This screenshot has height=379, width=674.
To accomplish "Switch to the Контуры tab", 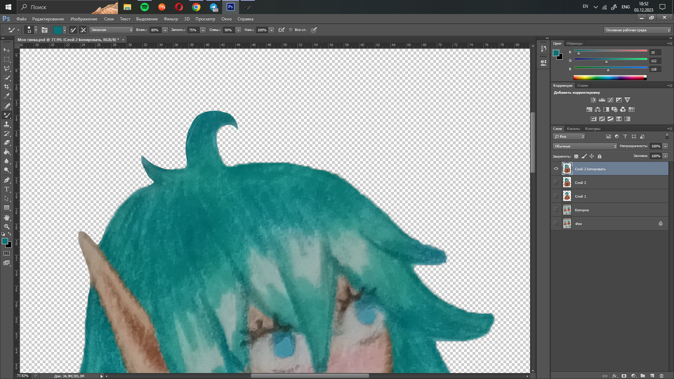I will click(593, 129).
